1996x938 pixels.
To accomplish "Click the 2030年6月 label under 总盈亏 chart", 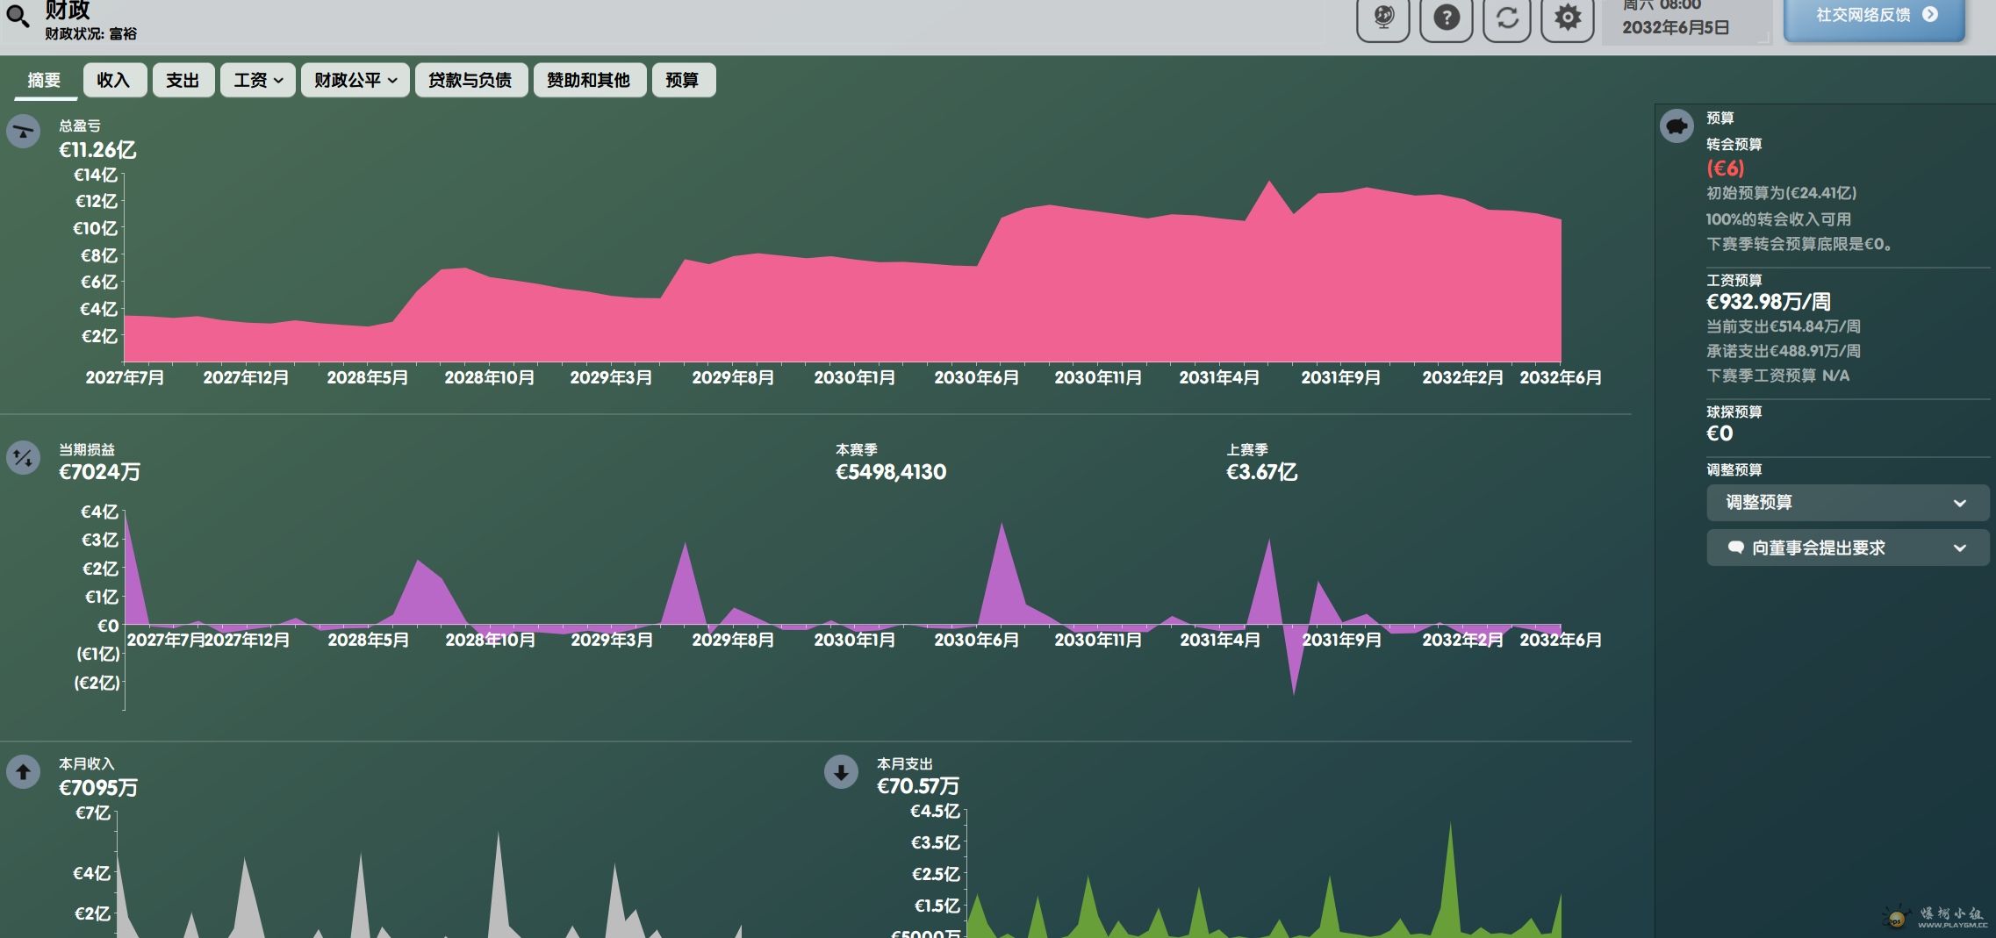I will (x=977, y=377).
